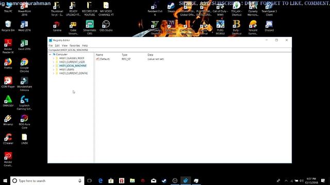Click the taskbar search box

pos(47,180)
